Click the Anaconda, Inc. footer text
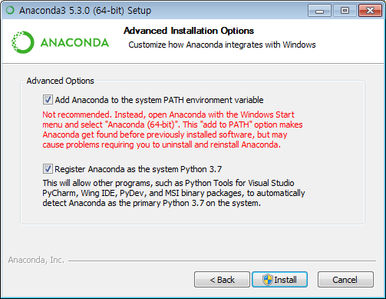 pos(36,260)
